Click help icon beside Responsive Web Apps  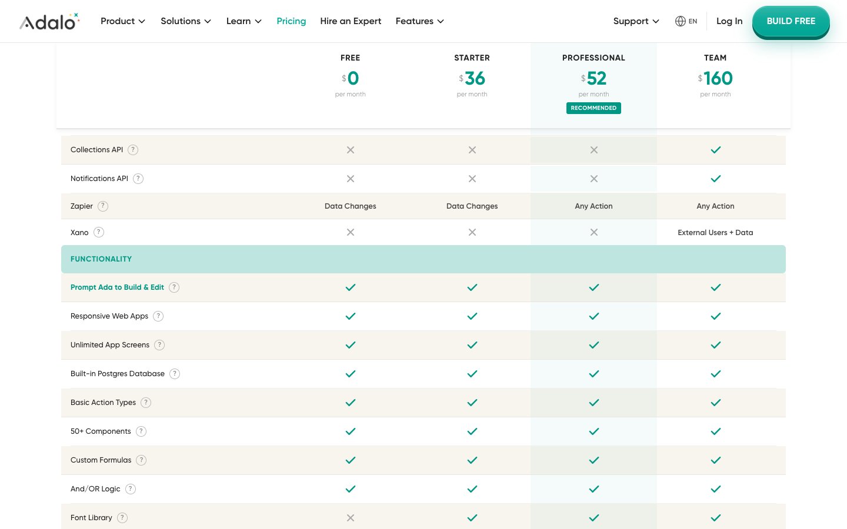[158, 316]
